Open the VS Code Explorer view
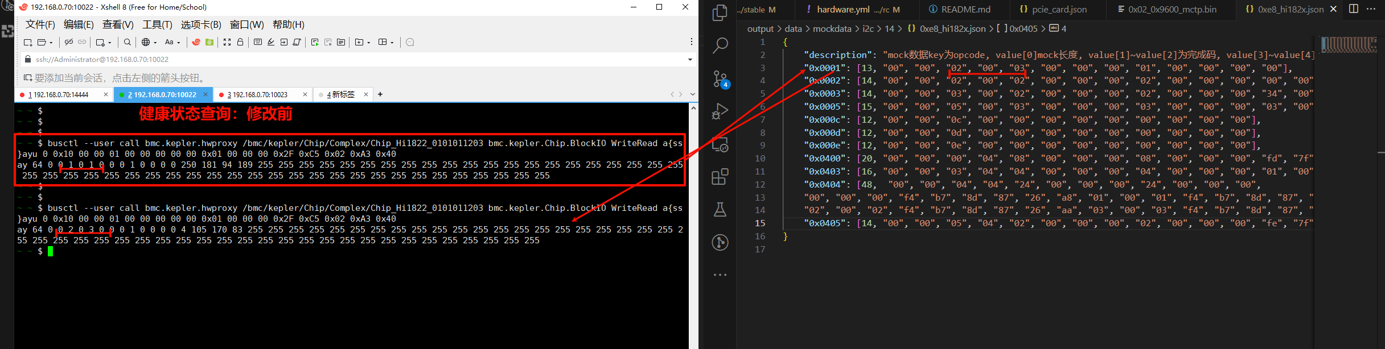Screen dimensions: 1385x349 pyautogui.click(x=720, y=13)
